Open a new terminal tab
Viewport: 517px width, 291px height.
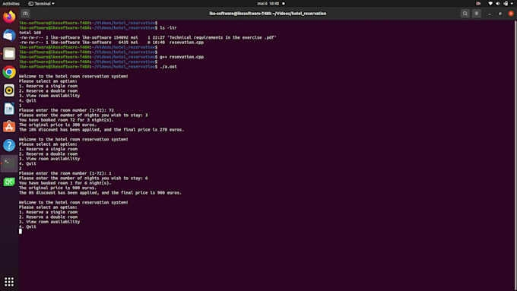(25, 14)
